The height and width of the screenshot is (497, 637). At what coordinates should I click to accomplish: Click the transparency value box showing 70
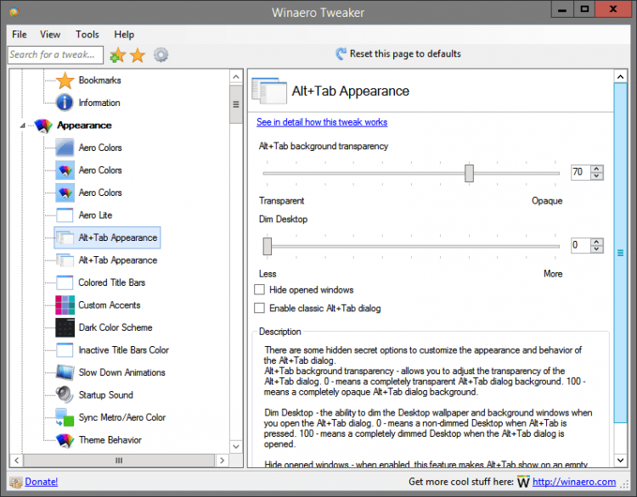tap(581, 172)
